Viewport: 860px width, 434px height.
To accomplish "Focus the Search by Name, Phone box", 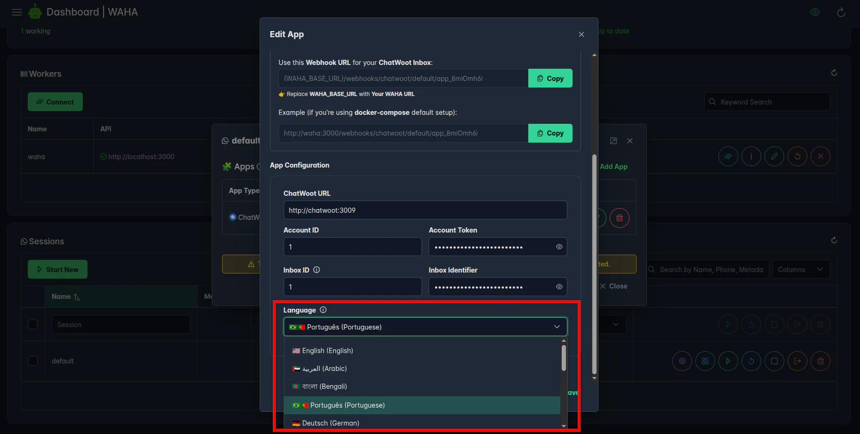I will coord(708,269).
